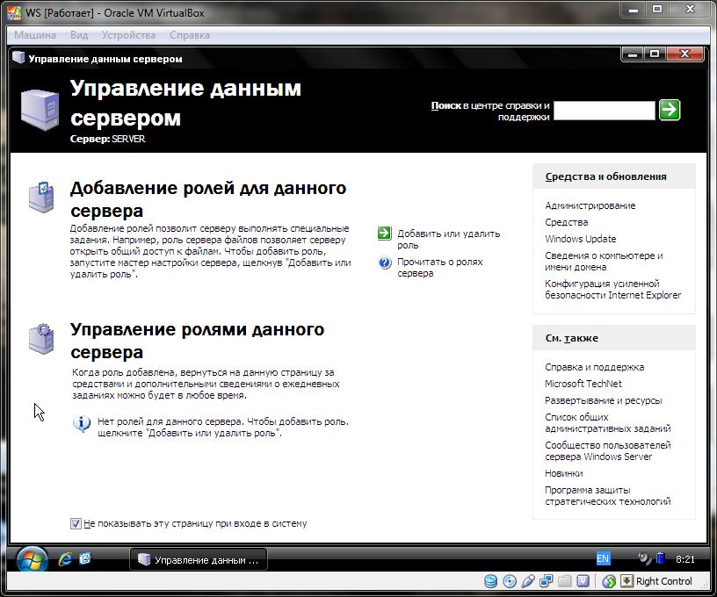
Task: Click the blue tray icon beside the clock
Action: (x=660, y=558)
